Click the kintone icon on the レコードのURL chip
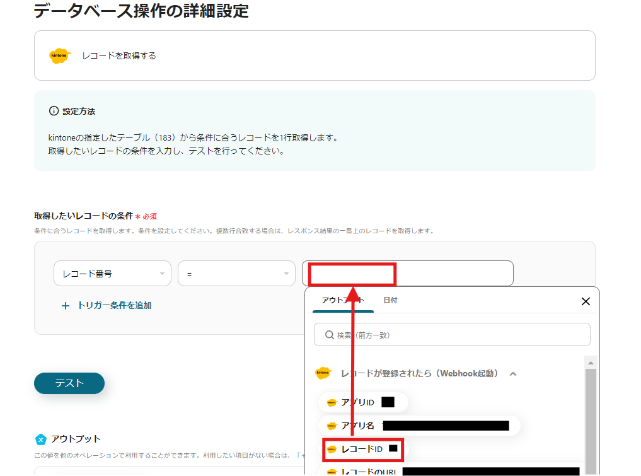This screenshot has width=641, height=476. (333, 470)
